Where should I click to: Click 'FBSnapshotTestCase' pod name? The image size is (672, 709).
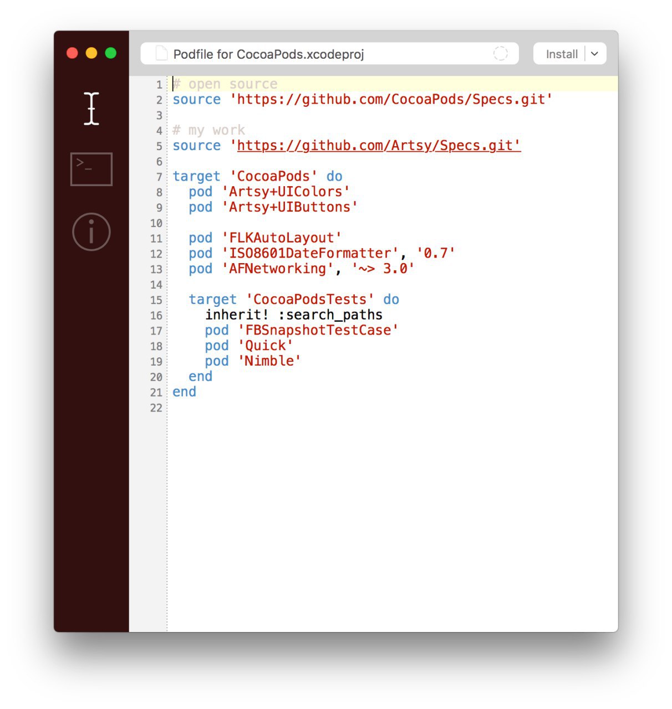[x=318, y=330]
